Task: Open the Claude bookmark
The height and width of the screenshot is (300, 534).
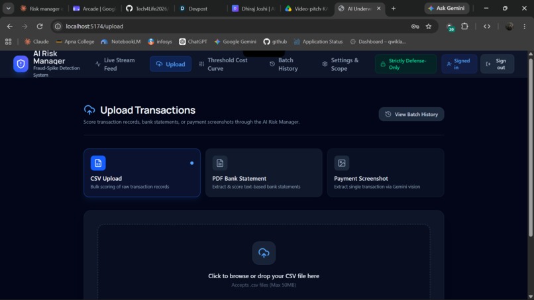Action: [36, 42]
